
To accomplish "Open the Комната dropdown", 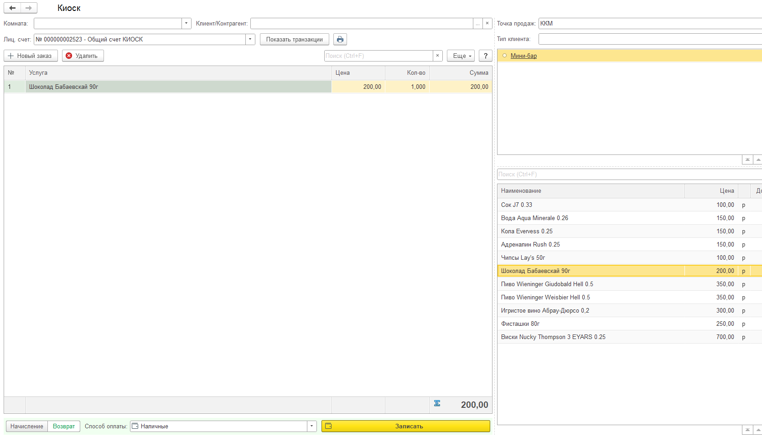I will point(186,23).
